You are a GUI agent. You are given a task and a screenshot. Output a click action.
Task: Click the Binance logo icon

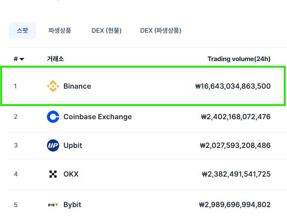pyautogui.click(x=53, y=86)
